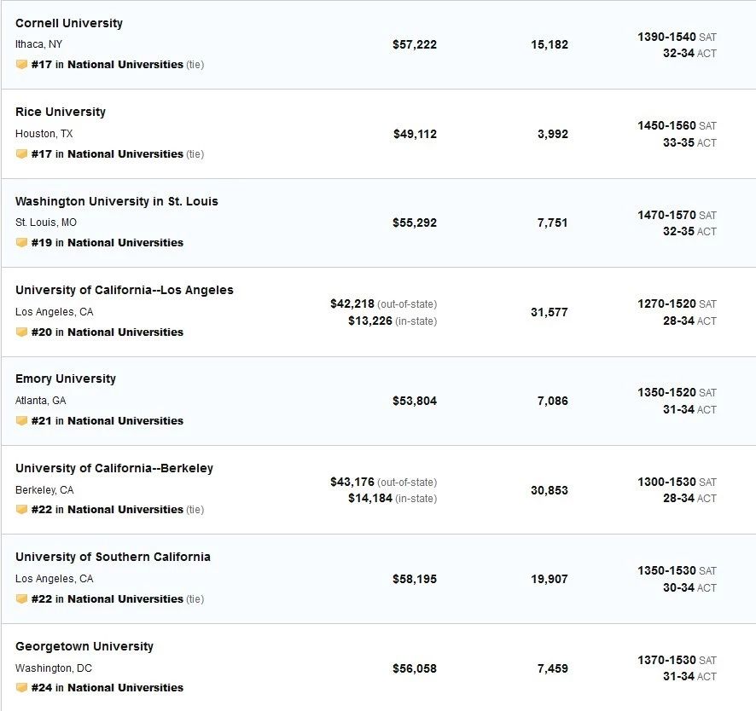This screenshot has width=756, height=711.
Task: Click Cornell's #17 in National Universities ranking
Action: (x=108, y=65)
